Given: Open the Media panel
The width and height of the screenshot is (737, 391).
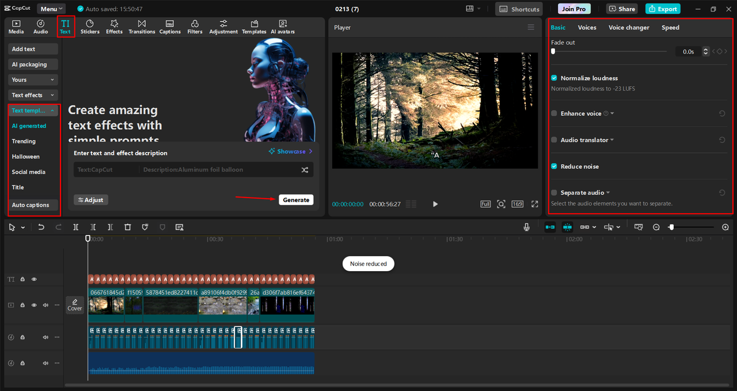Looking at the screenshot, I should pos(16,26).
